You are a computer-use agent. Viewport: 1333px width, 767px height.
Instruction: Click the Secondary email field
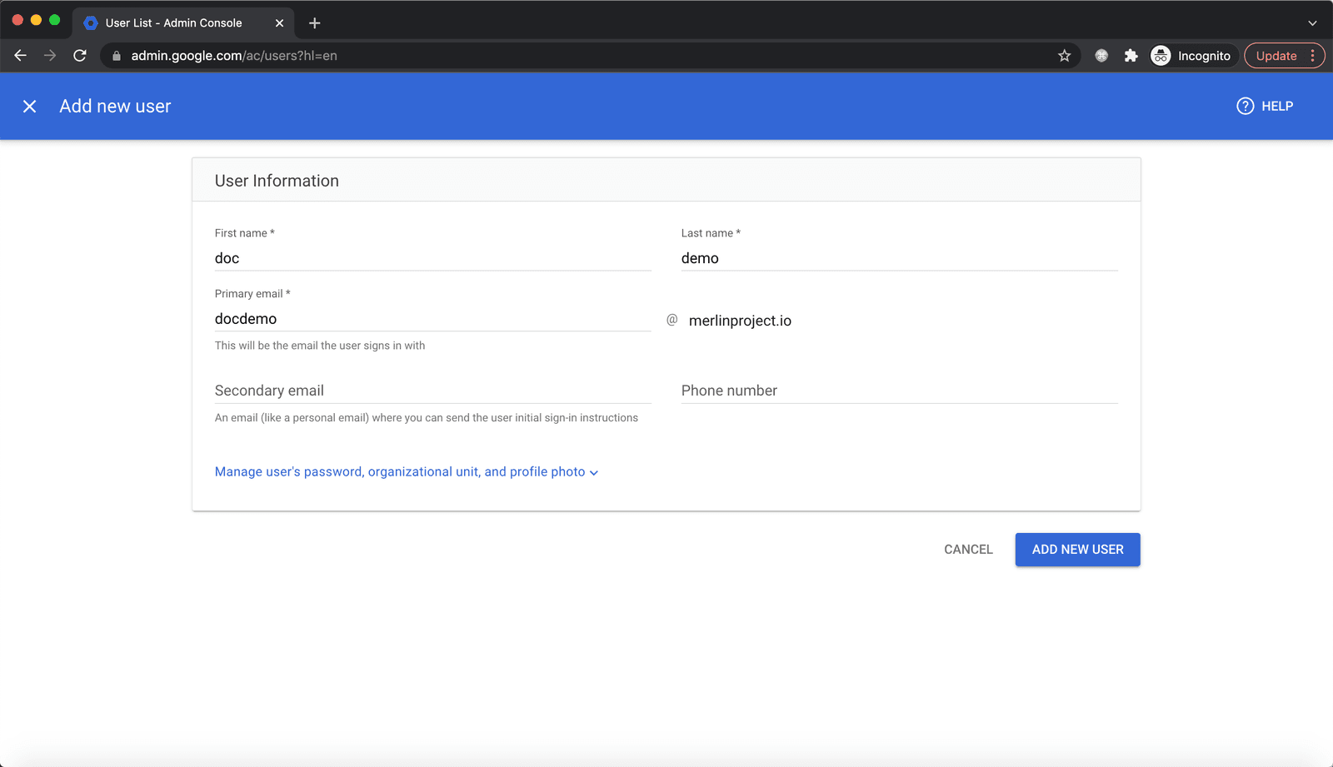(x=432, y=391)
